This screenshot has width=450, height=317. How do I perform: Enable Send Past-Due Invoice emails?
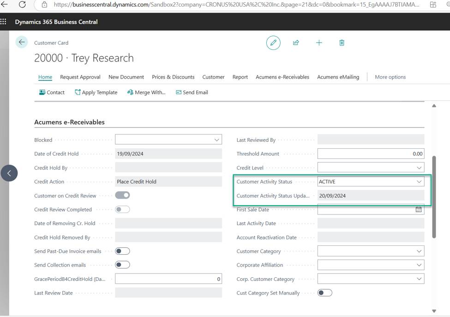123,251
